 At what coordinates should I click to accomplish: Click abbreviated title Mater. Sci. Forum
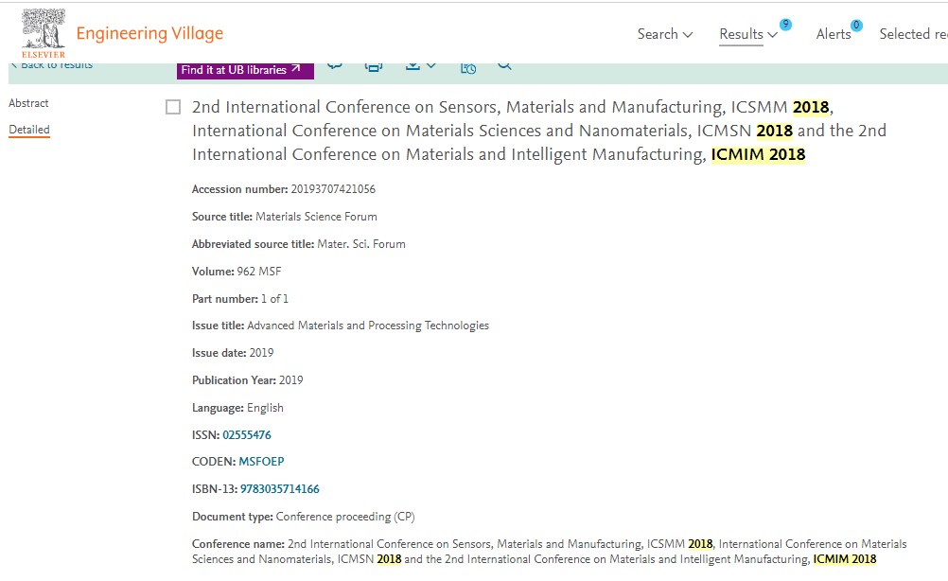click(361, 244)
